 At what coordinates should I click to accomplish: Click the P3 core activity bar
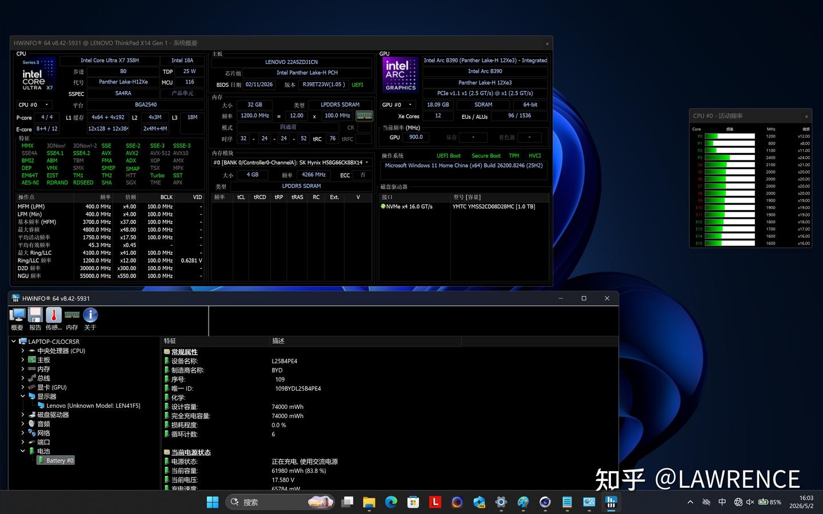(x=730, y=158)
